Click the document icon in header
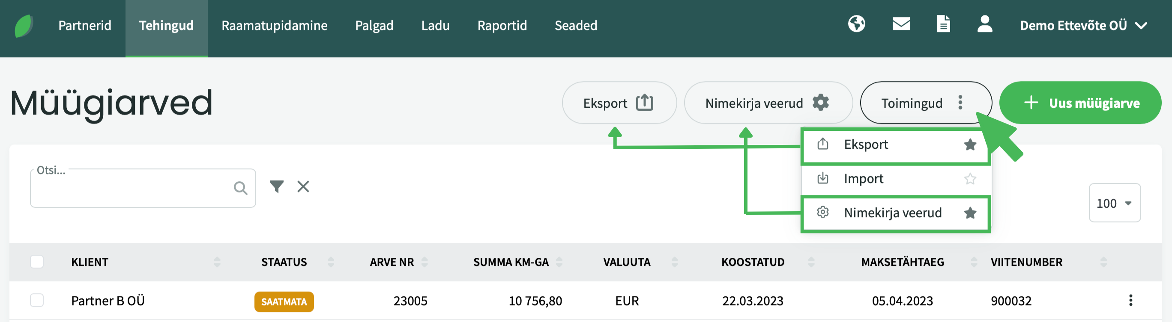1172x324 pixels. (x=943, y=24)
